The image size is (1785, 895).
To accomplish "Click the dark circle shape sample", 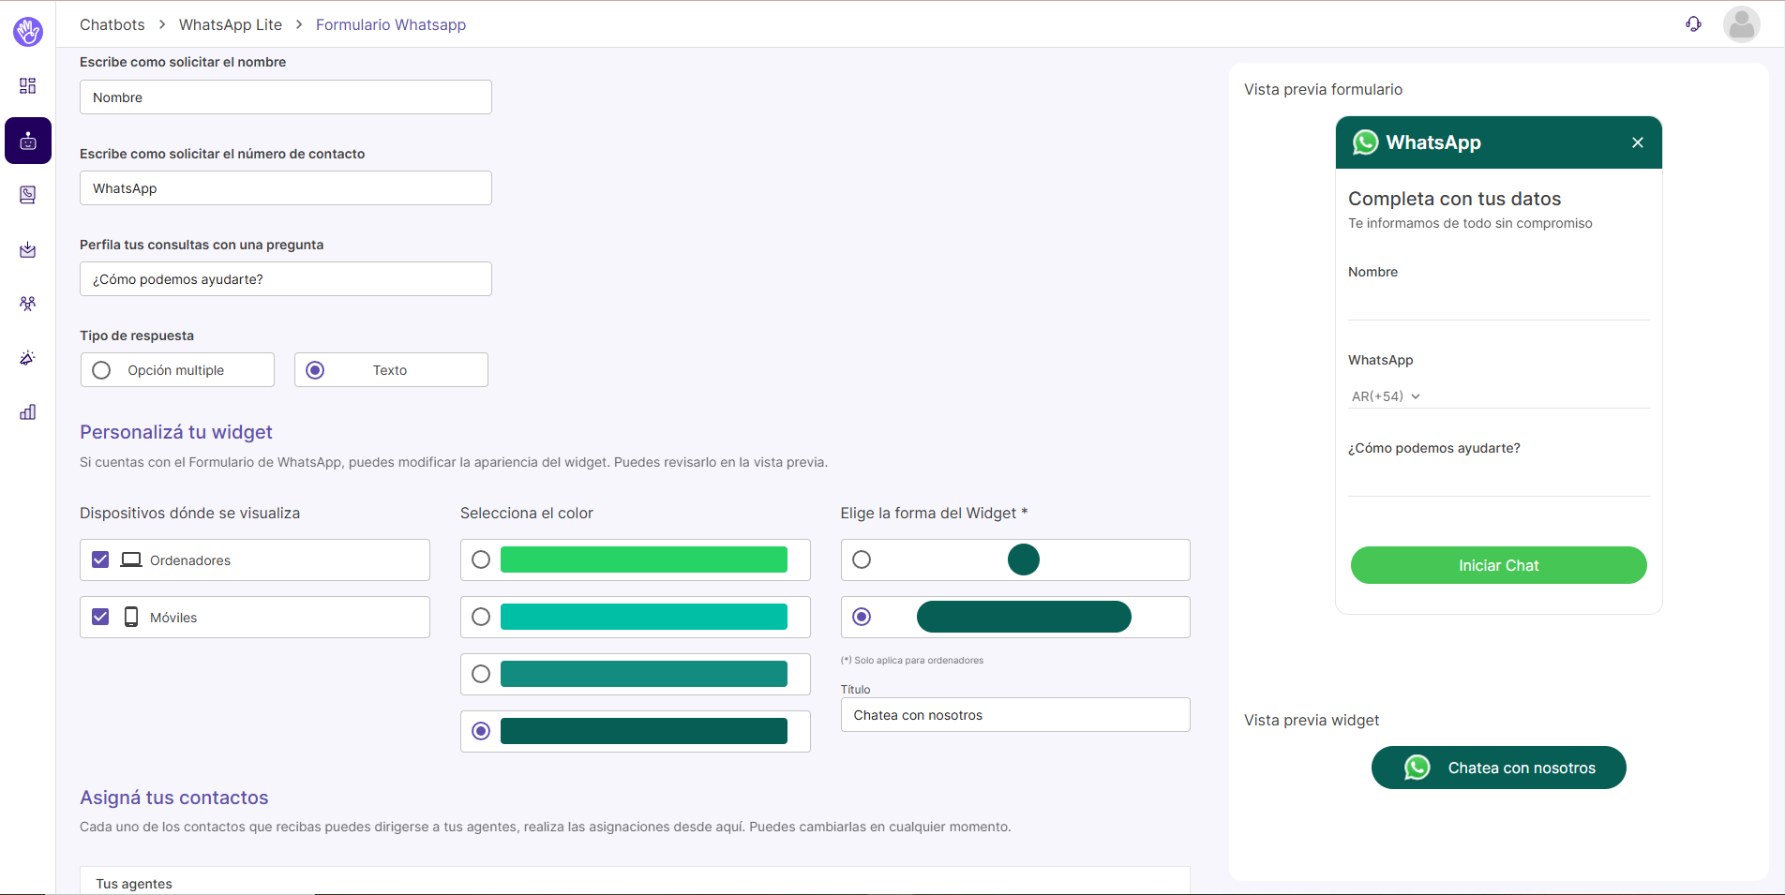I will pyautogui.click(x=1024, y=559).
